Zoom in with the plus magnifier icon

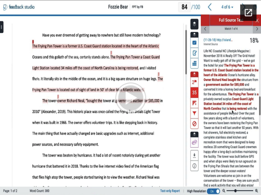(x=257, y=191)
